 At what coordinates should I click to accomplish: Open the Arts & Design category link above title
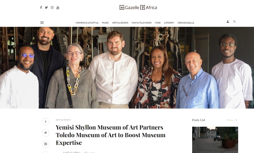tap(63, 120)
